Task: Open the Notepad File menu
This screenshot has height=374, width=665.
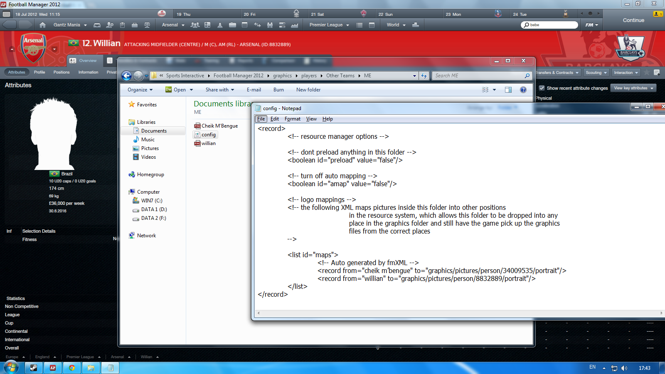Action: pyautogui.click(x=261, y=119)
